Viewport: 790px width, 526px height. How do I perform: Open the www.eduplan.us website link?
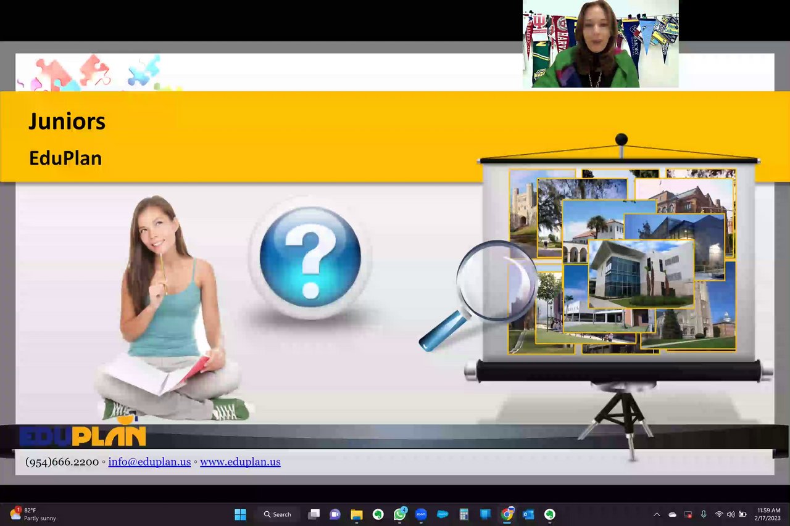240,462
